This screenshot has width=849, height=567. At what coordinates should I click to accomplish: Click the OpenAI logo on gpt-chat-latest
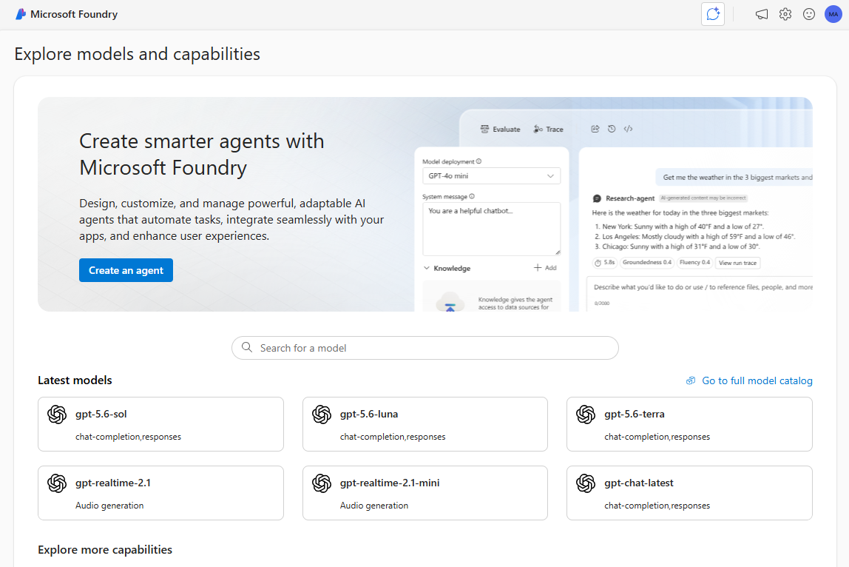[586, 483]
